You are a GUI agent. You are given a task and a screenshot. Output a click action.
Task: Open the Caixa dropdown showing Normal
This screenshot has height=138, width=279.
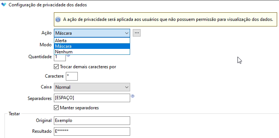tap(92, 87)
